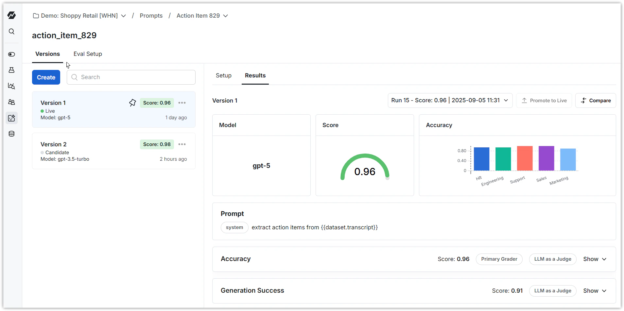Open the chart analytics sidebar icon
This screenshot has height=311, width=624.
11,86
